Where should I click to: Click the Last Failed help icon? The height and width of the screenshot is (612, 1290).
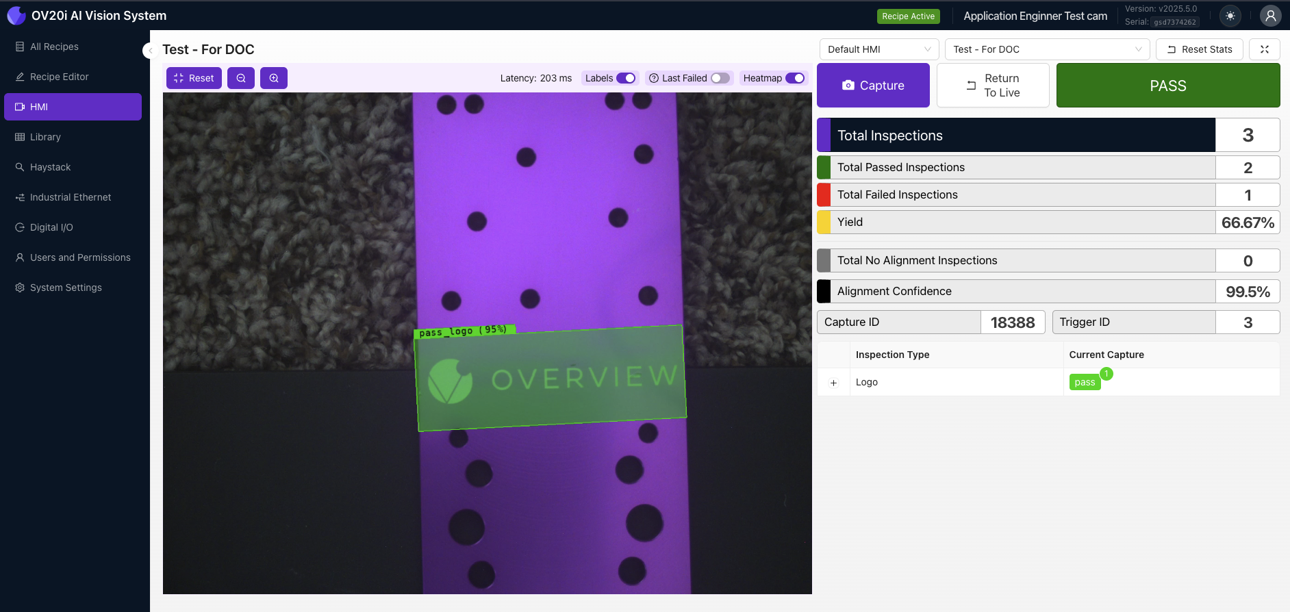pyautogui.click(x=653, y=78)
